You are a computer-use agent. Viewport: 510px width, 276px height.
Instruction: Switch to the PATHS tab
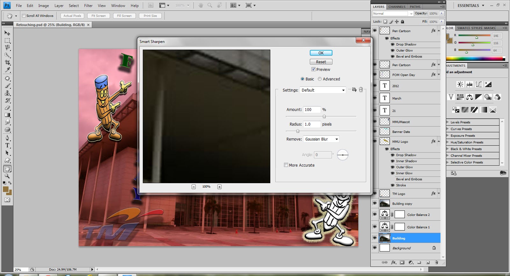click(x=415, y=7)
